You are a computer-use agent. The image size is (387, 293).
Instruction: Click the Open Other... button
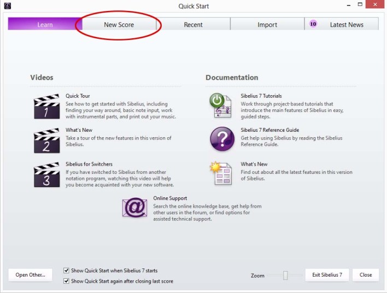point(31,275)
